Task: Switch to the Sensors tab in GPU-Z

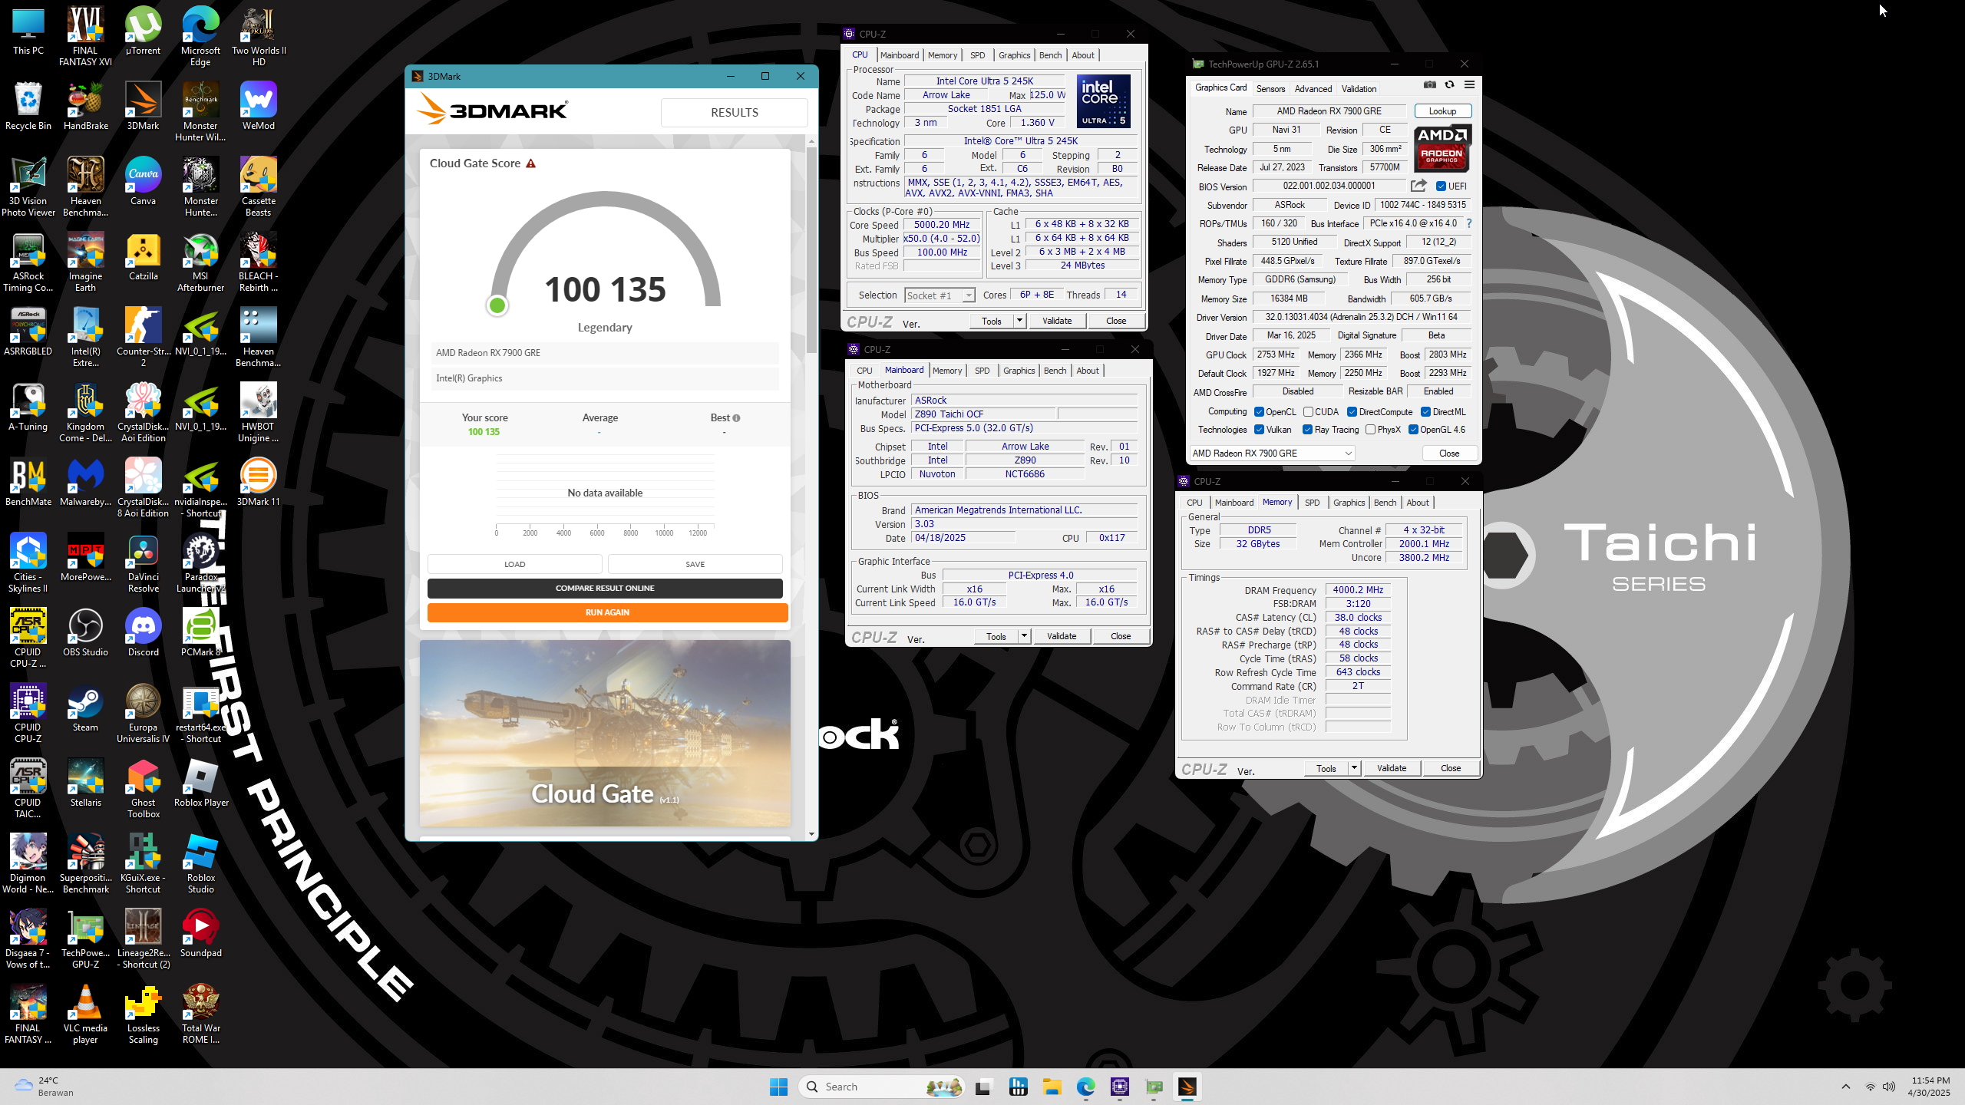Action: 1270,88
